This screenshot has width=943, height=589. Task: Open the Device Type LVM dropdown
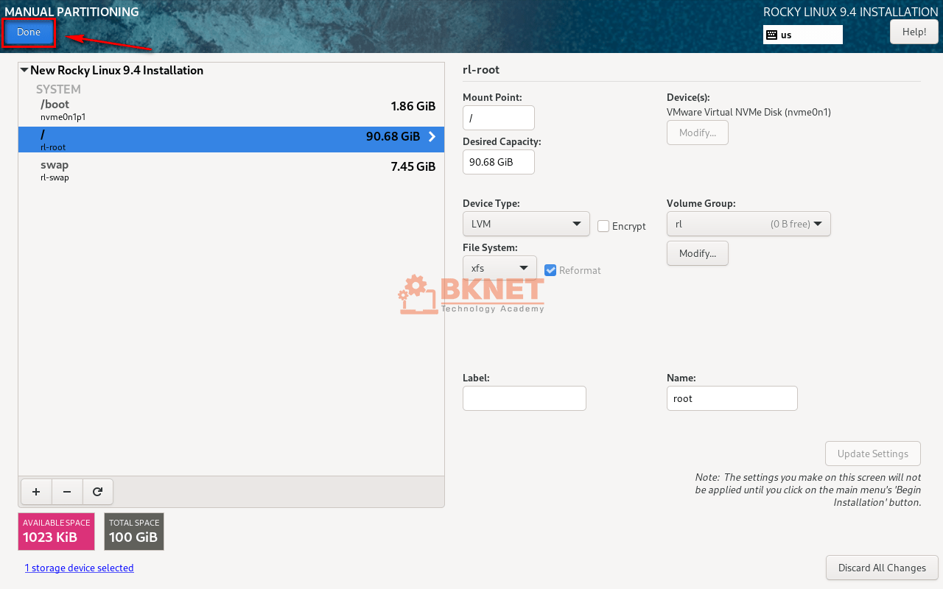point(526,224)
